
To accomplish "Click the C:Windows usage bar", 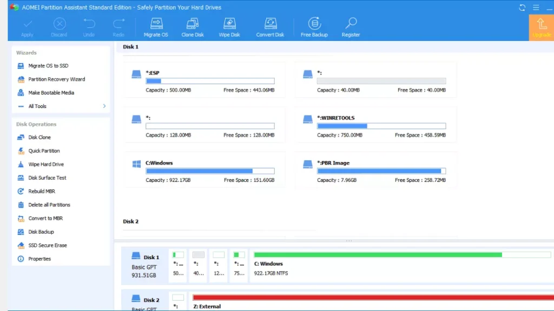I will pyautogui.click(x=210, y=171).
